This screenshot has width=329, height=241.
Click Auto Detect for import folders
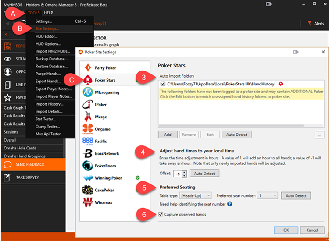(x=236, y=135)
